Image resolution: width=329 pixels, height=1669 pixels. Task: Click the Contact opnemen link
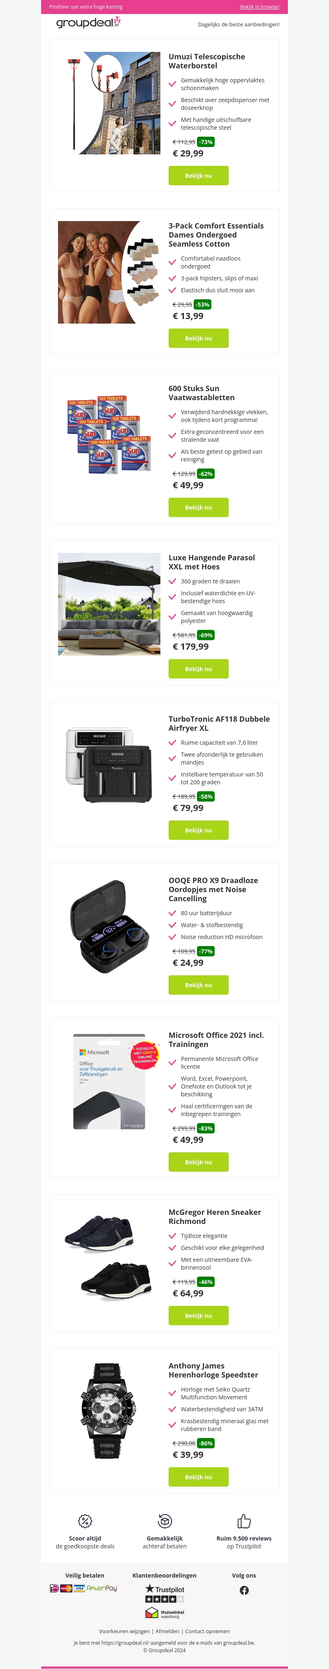207,1632
